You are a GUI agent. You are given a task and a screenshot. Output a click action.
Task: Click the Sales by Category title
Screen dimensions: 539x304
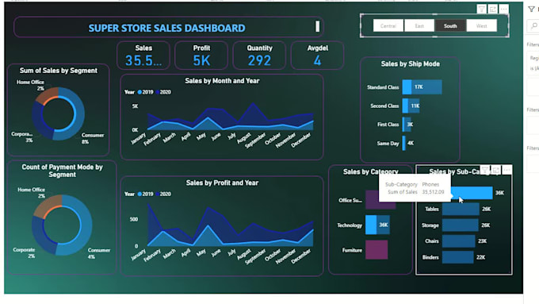coord(371,171)
